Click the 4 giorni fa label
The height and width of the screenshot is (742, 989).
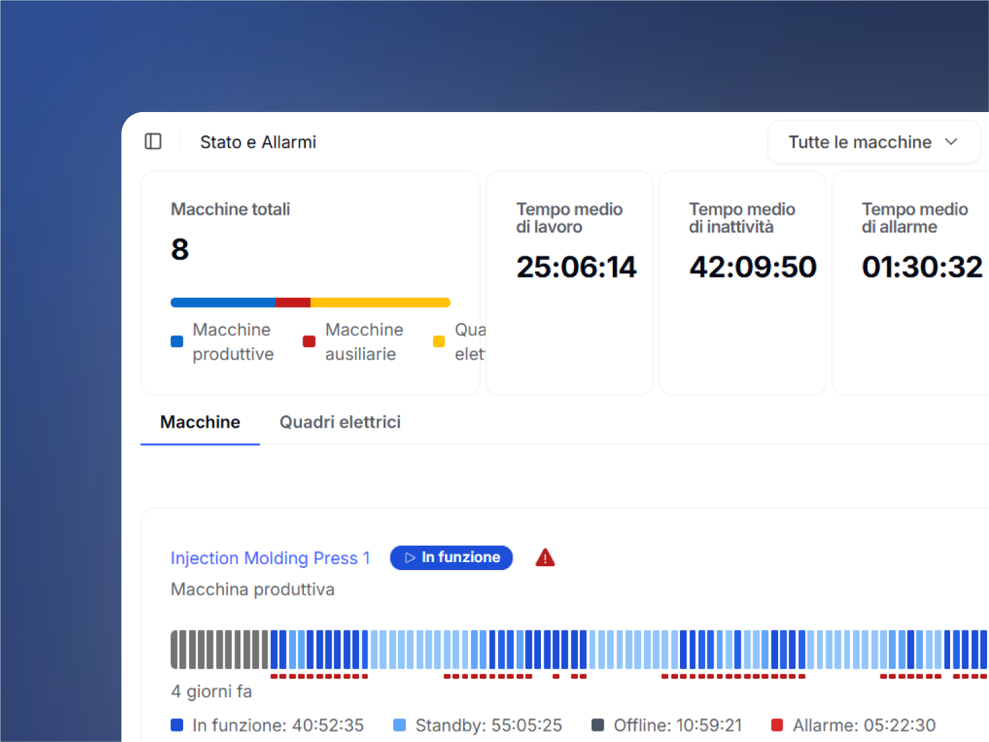pos(212,691)
